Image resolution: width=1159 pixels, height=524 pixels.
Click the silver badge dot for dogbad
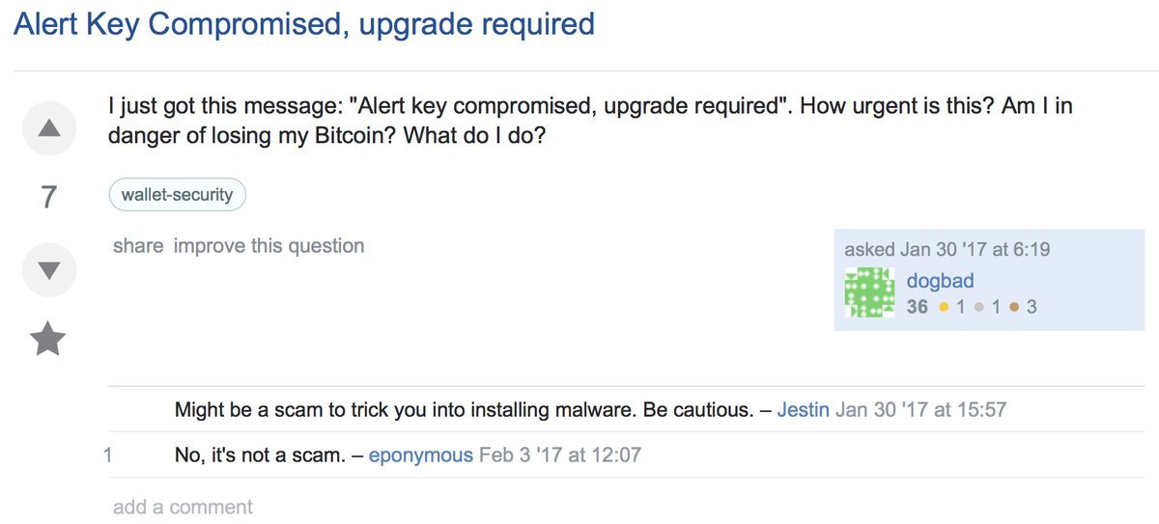pos(979,308)
